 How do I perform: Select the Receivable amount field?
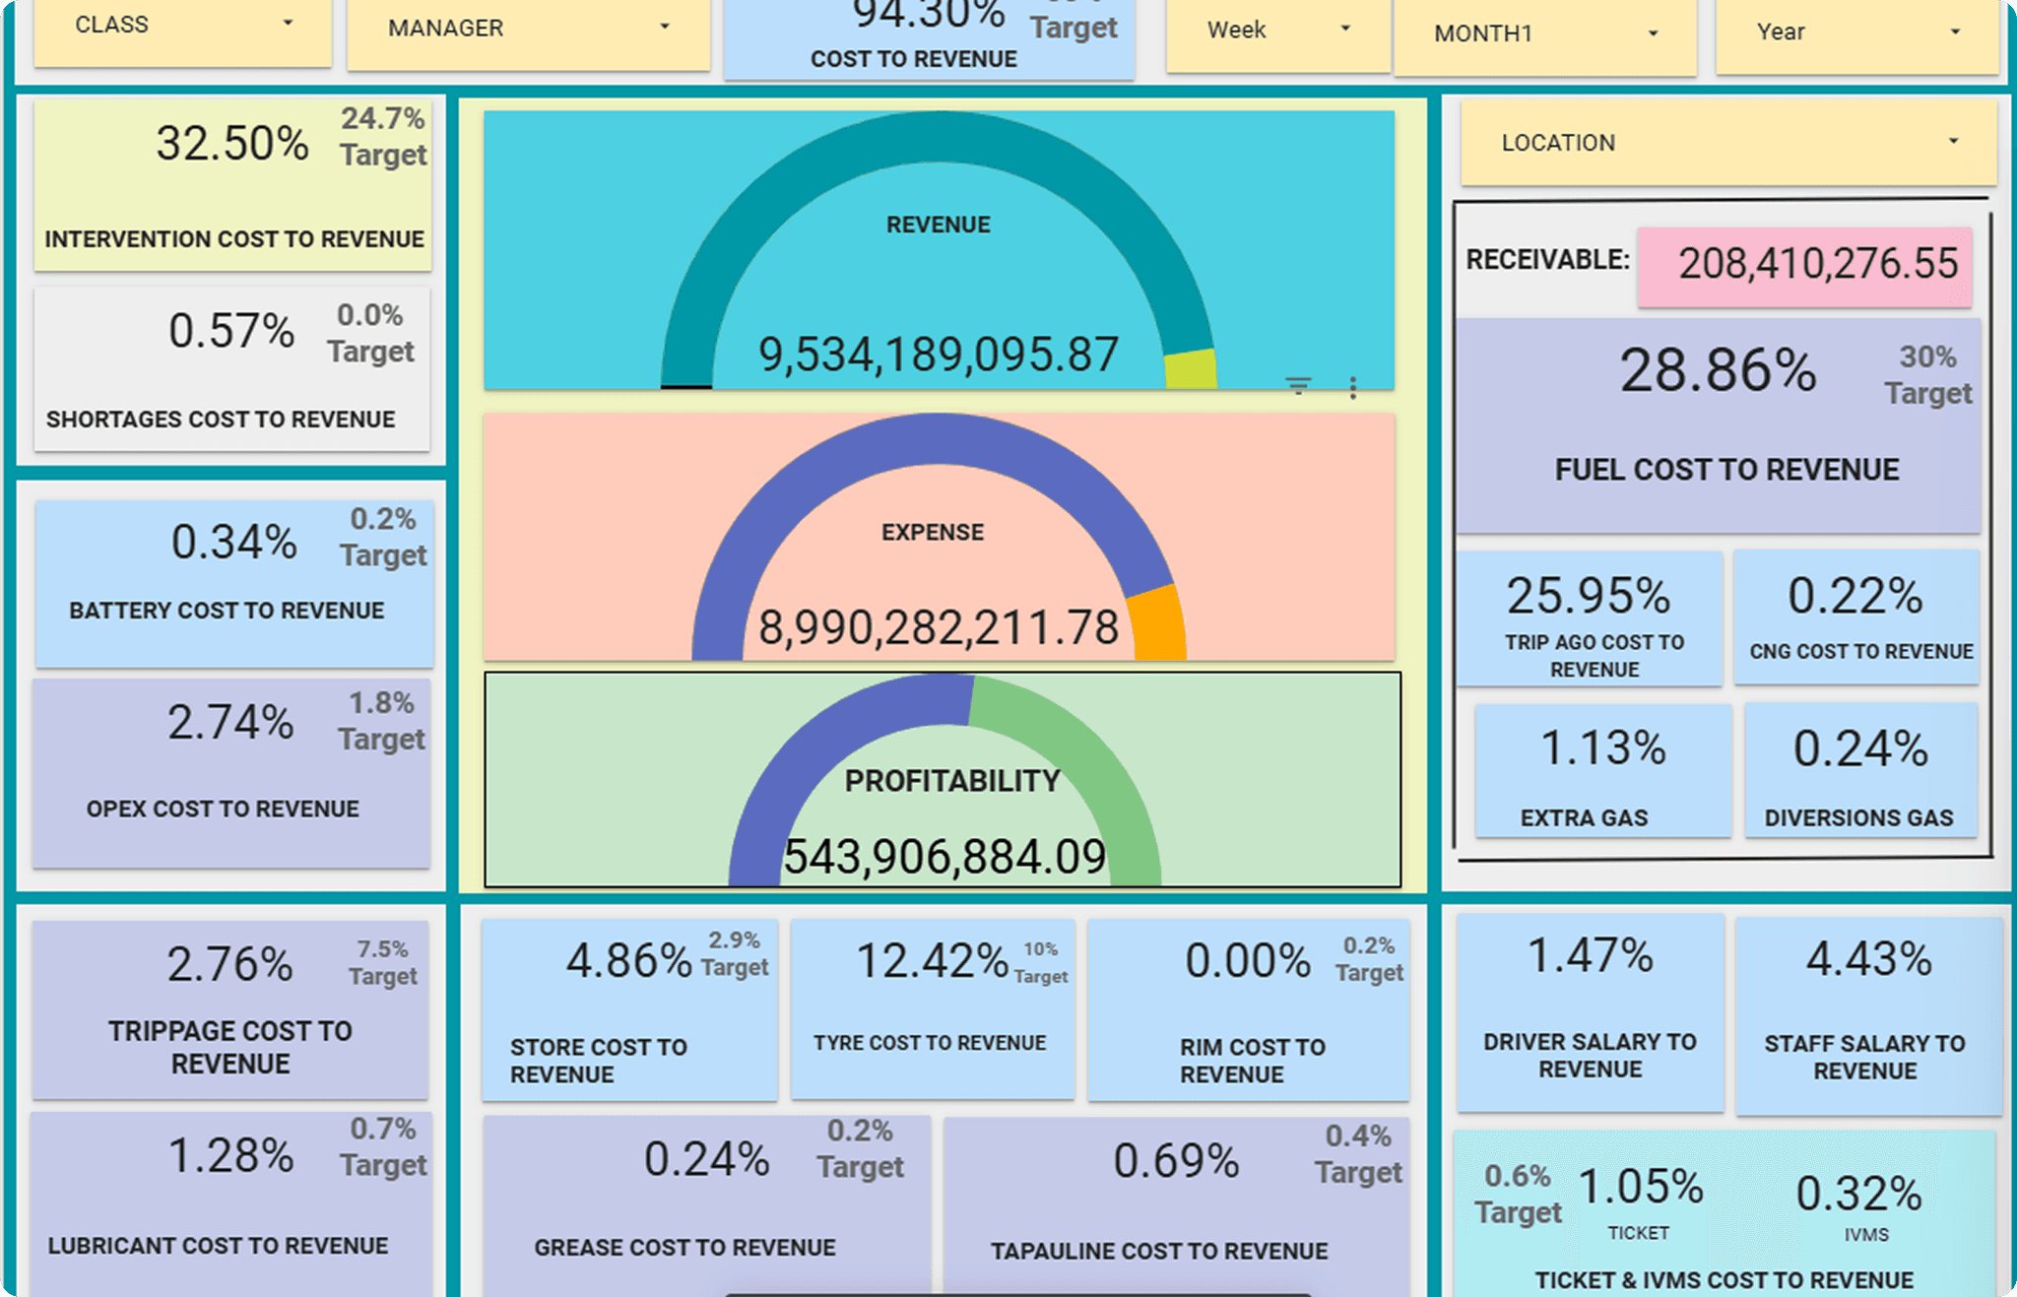[x=1805, y=266]
